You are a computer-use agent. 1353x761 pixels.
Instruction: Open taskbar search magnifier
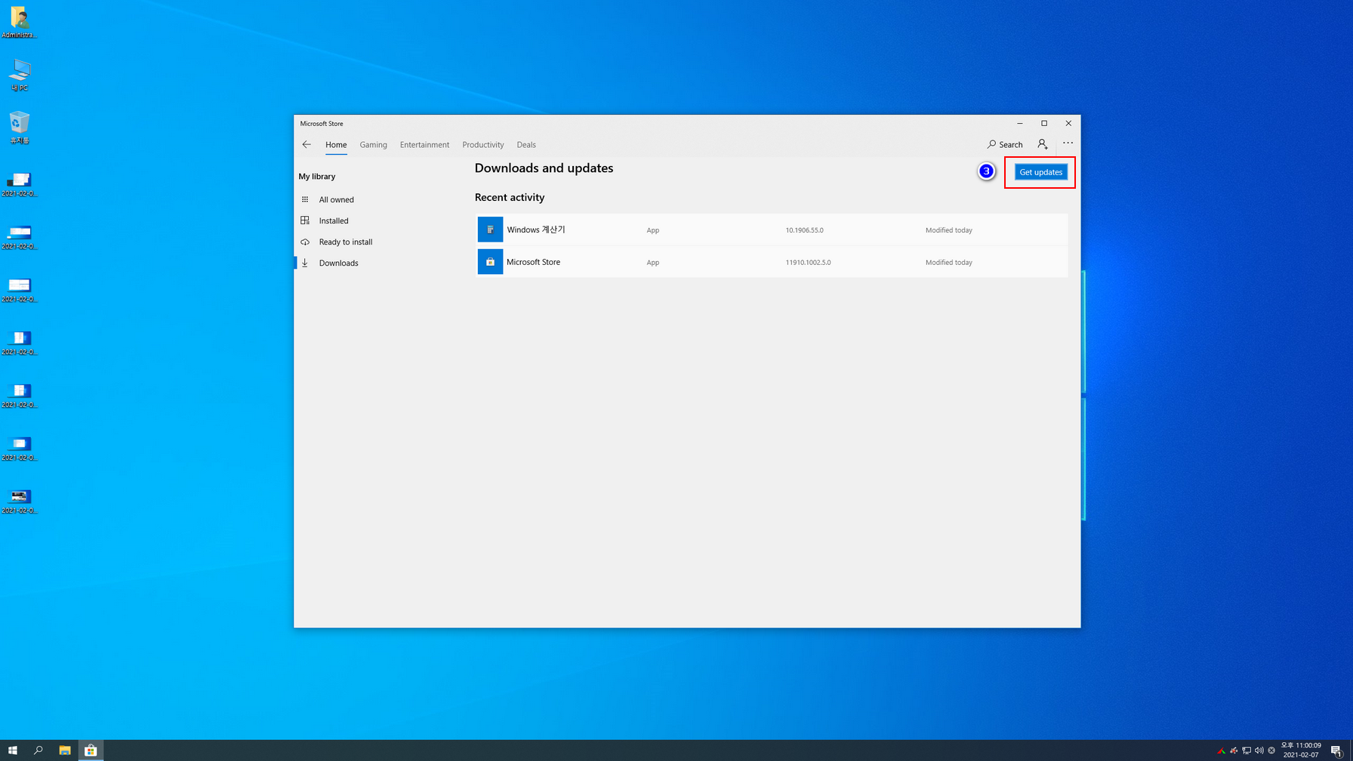pos(39,750)
